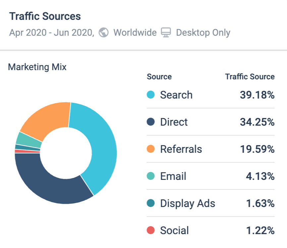Click the globe icon beside Worldwide
Image resolution: width=287 pixels, height=248 pixels.
[104, 32]
